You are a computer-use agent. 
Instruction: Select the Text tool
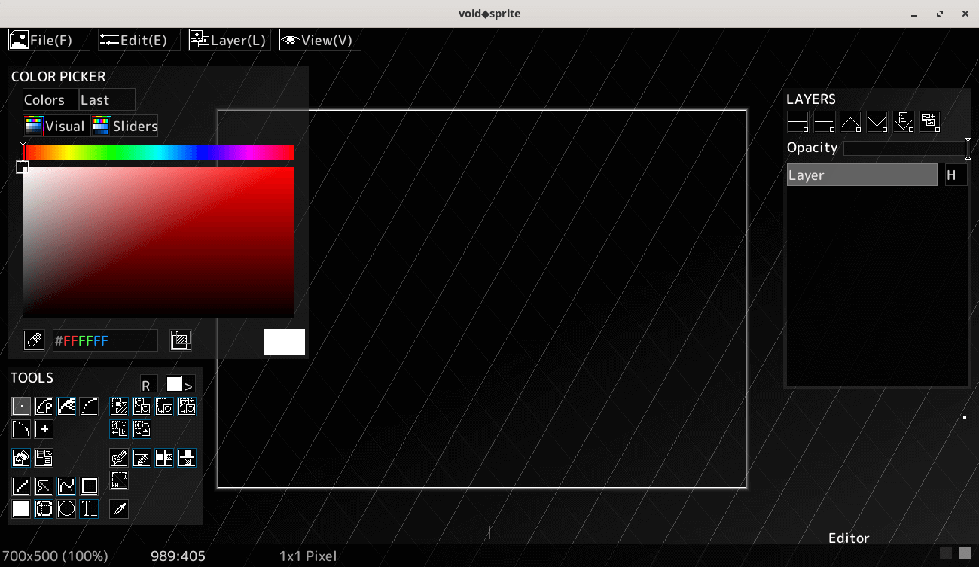click(89, 508)
